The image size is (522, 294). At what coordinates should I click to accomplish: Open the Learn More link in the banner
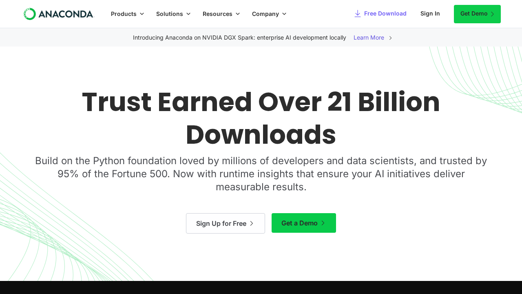click(369, 38)
